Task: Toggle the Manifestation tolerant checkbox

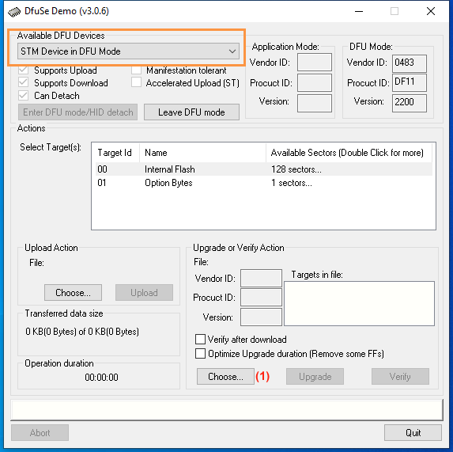Action: [x=136, y=70]
